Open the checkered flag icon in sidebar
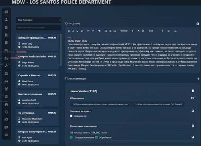Image resolution: width=201 pixels, height=146 pixels. [x=6, y=135]
